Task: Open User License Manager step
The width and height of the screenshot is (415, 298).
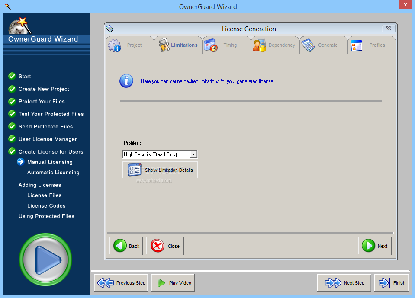Action: [48, 139]
